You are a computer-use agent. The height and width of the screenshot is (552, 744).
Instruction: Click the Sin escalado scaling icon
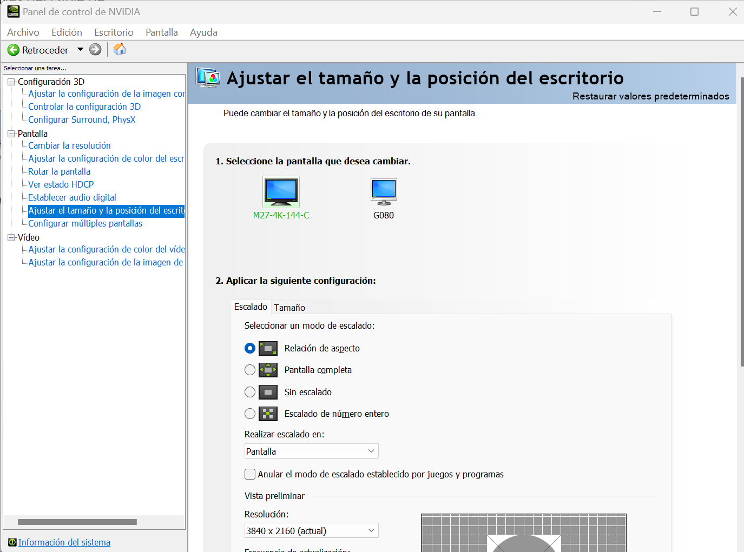(268, 392)
